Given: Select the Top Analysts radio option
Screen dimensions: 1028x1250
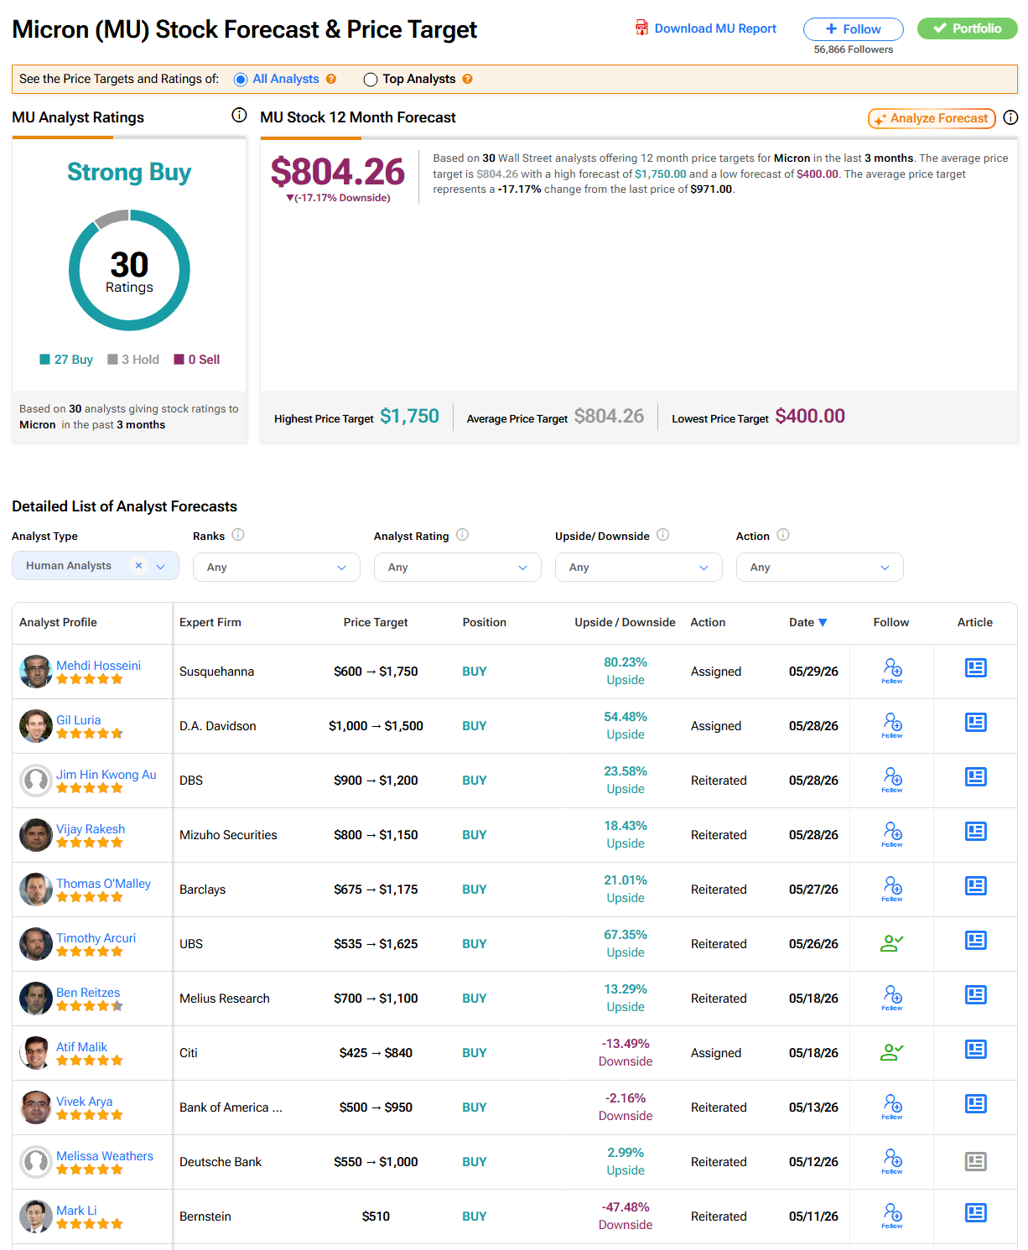Looking at the screenshot, I should [x=371, y=80].
